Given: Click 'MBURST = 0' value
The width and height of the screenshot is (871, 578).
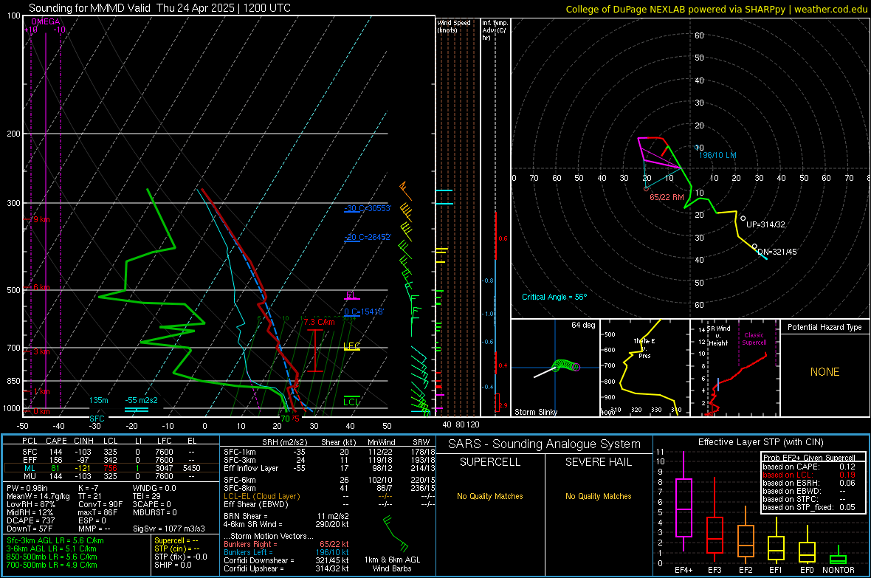Looking at the screenshot, I should [155, 512].
